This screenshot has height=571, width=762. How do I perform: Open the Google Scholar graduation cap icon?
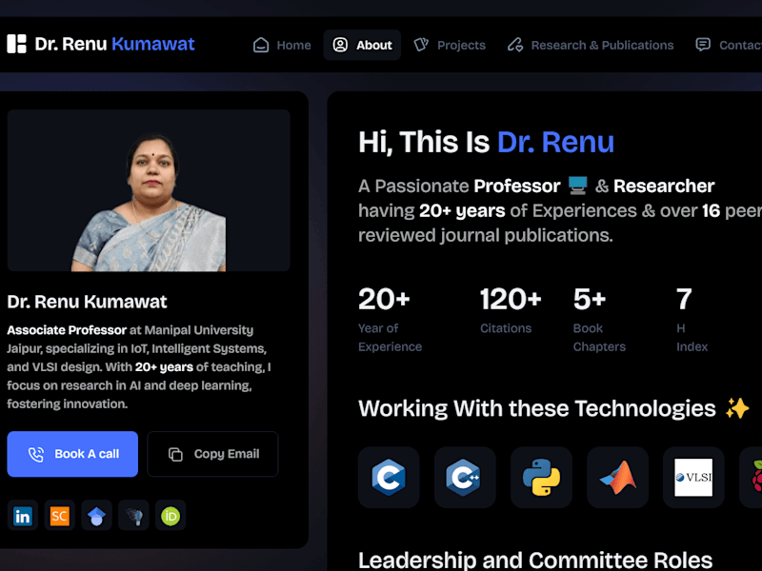(x=97, y=516)
